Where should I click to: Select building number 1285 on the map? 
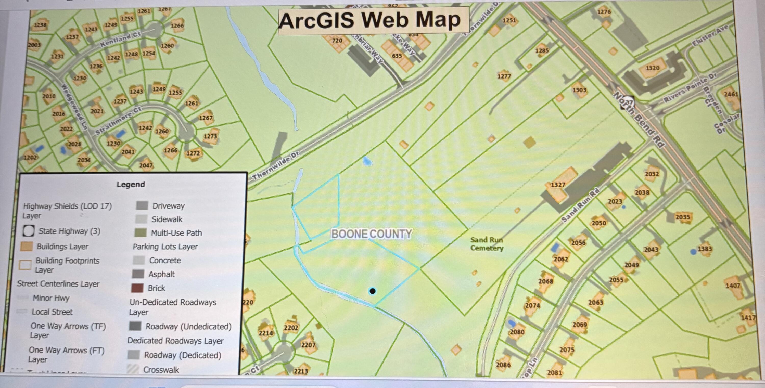point(542,50)
